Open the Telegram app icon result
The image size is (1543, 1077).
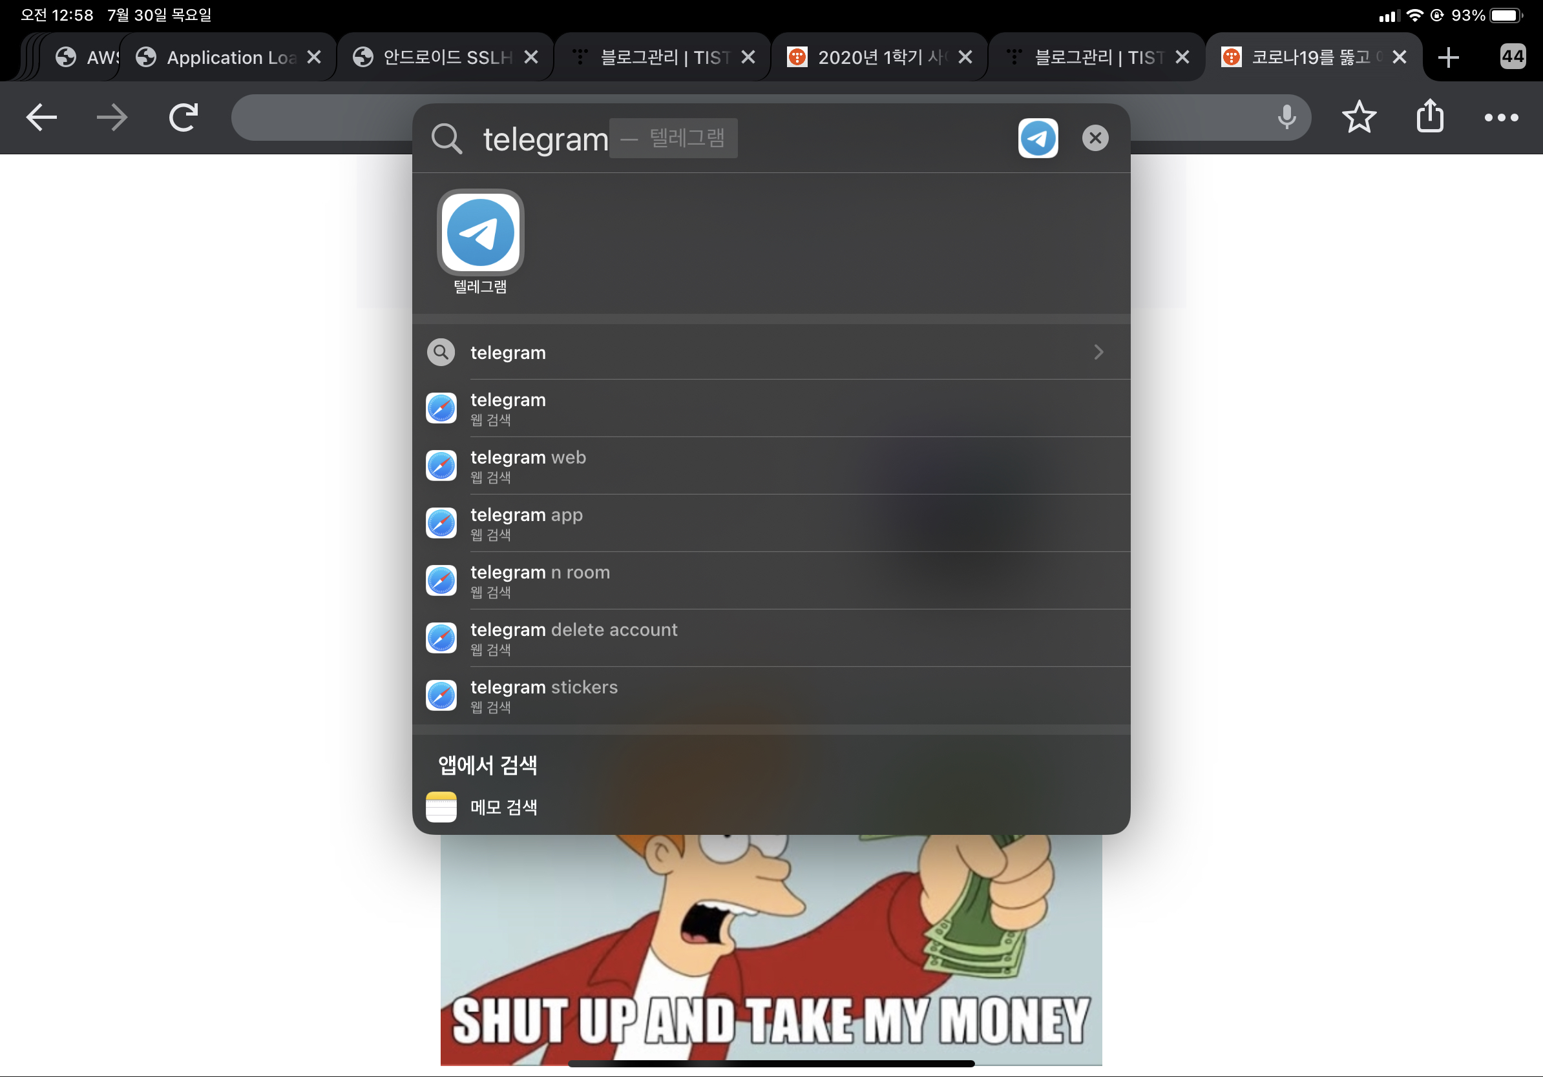point(480,233)
